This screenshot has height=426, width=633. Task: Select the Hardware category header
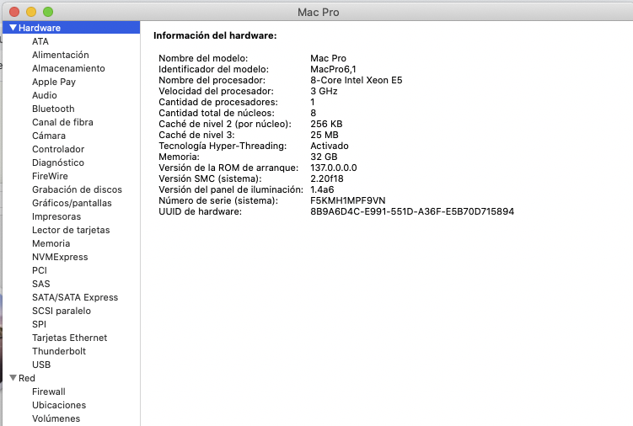click(x=71, y=28)
